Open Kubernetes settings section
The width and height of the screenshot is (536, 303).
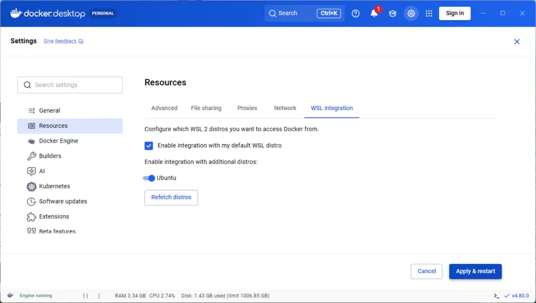(70, 187)
